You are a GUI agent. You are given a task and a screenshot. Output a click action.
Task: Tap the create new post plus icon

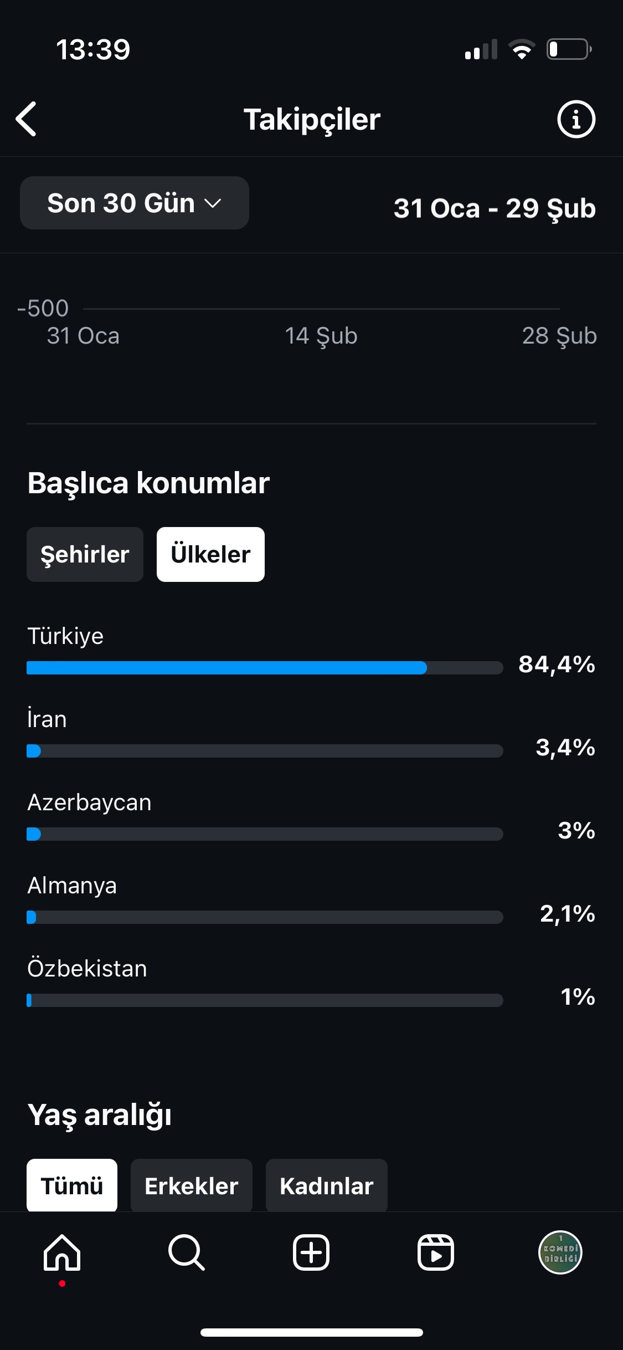311,1252
